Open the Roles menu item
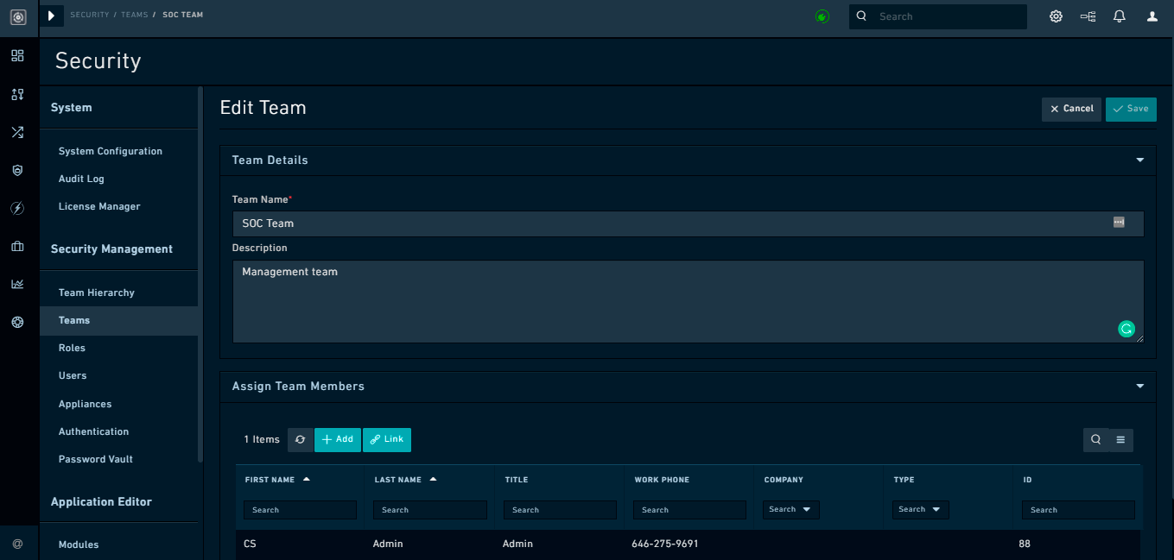1174x560 pixels. pos(72,348)
